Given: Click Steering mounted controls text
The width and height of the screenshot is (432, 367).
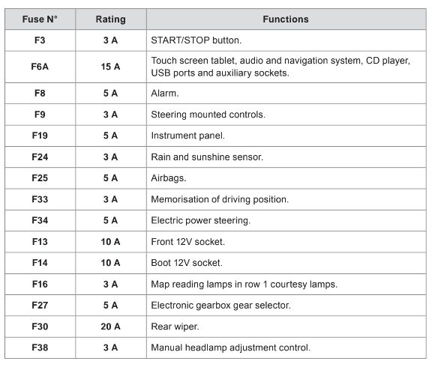Looking at the screenshot, I should click(x=208, y=115).
